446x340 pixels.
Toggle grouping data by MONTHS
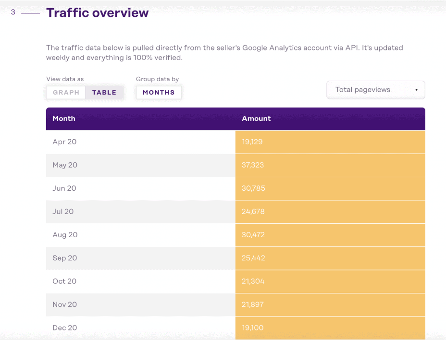click(158, 92)
